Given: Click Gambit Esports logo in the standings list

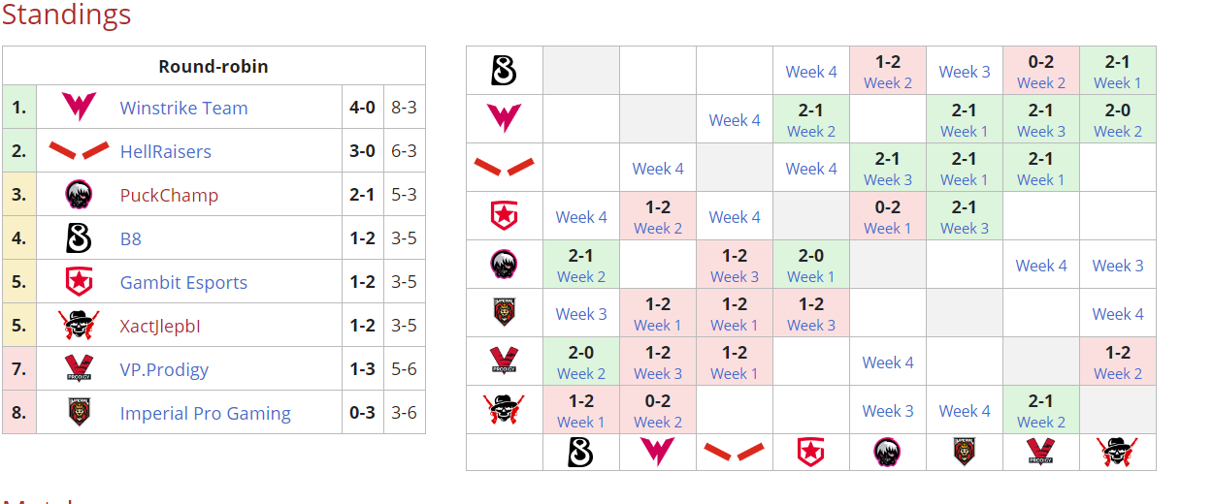Looking at the screenshot, I should click(78, 282).
